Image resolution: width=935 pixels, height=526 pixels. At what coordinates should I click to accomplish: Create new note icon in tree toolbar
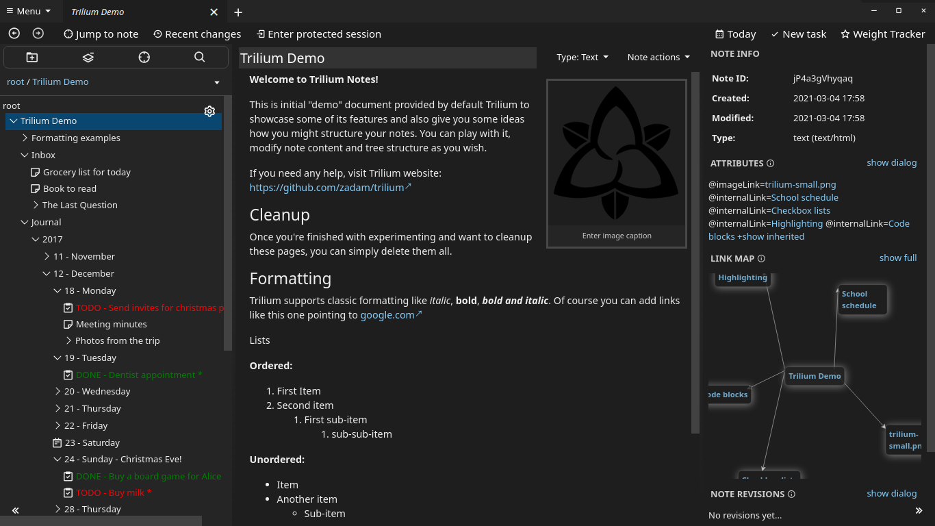click(x=32, y=58)
